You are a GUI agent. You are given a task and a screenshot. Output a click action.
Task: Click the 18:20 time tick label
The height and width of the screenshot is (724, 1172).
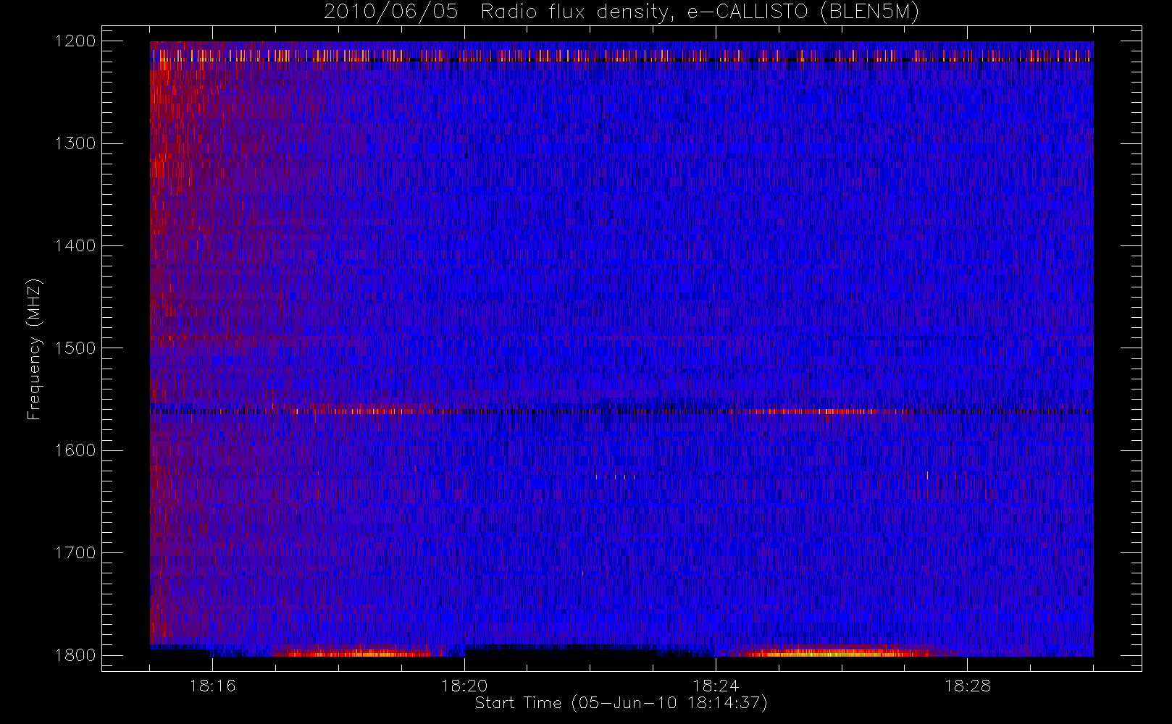pyautogui.click(x=464, y=686)
